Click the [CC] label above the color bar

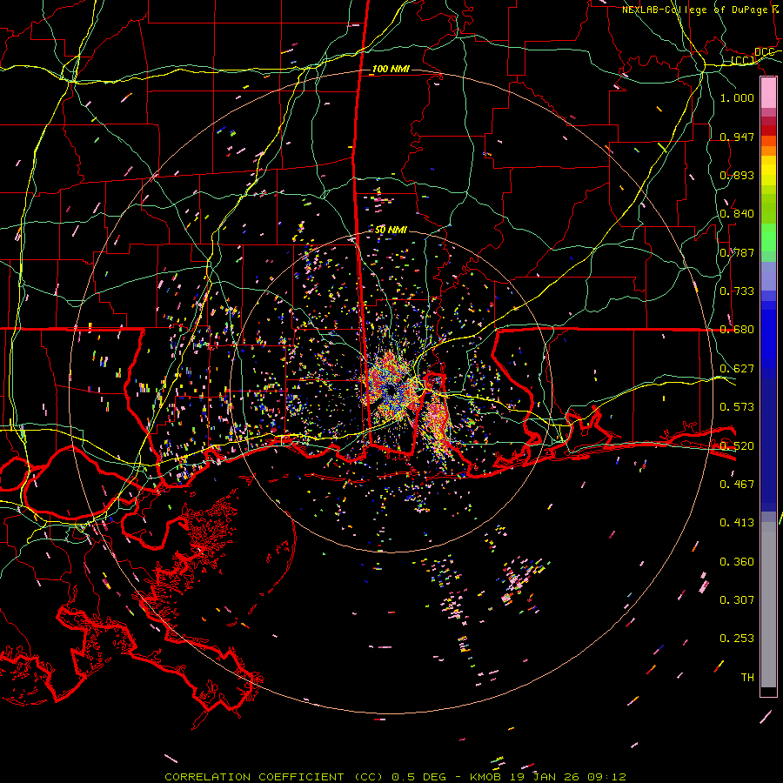[x=743, y=60]
